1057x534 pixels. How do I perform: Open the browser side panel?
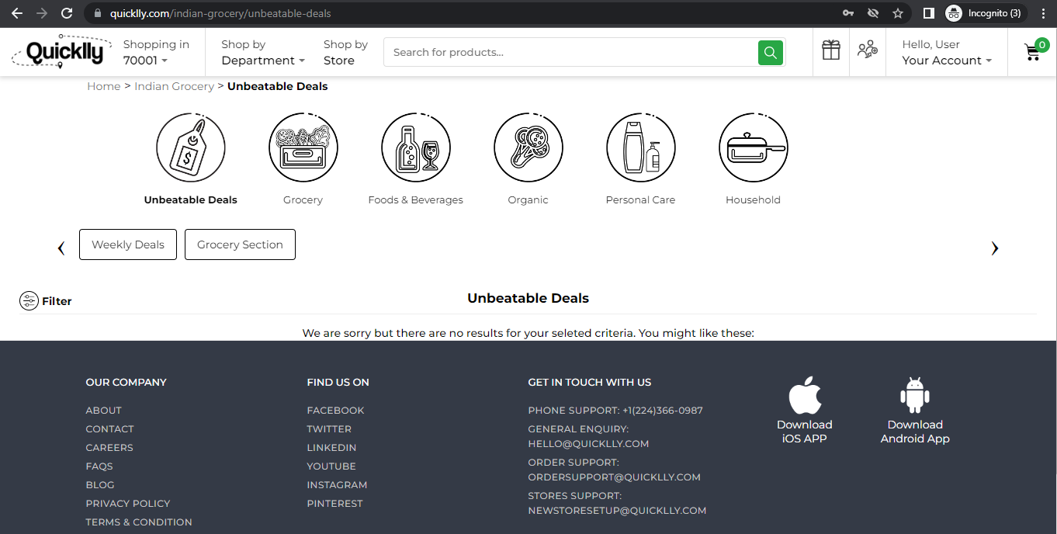928,13
